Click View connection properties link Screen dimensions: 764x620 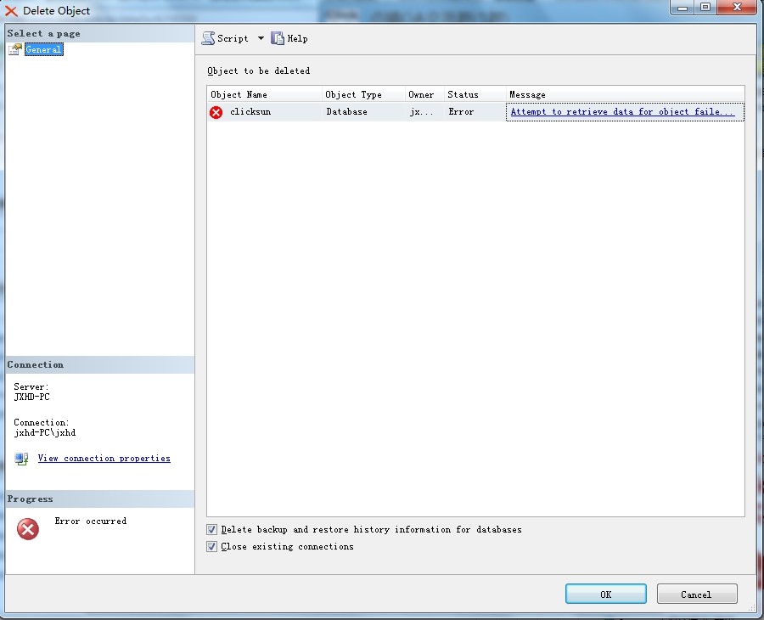[x=104, y=459]
